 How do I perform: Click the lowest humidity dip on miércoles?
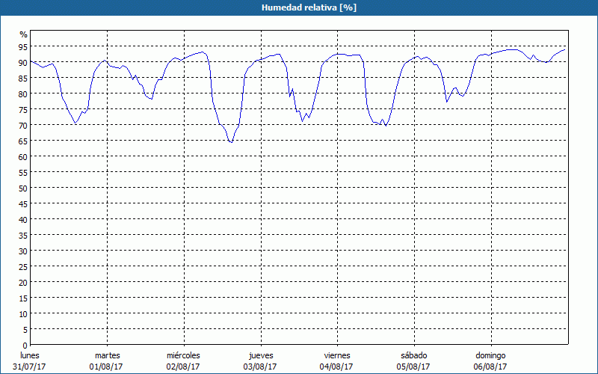click(231, 141)
